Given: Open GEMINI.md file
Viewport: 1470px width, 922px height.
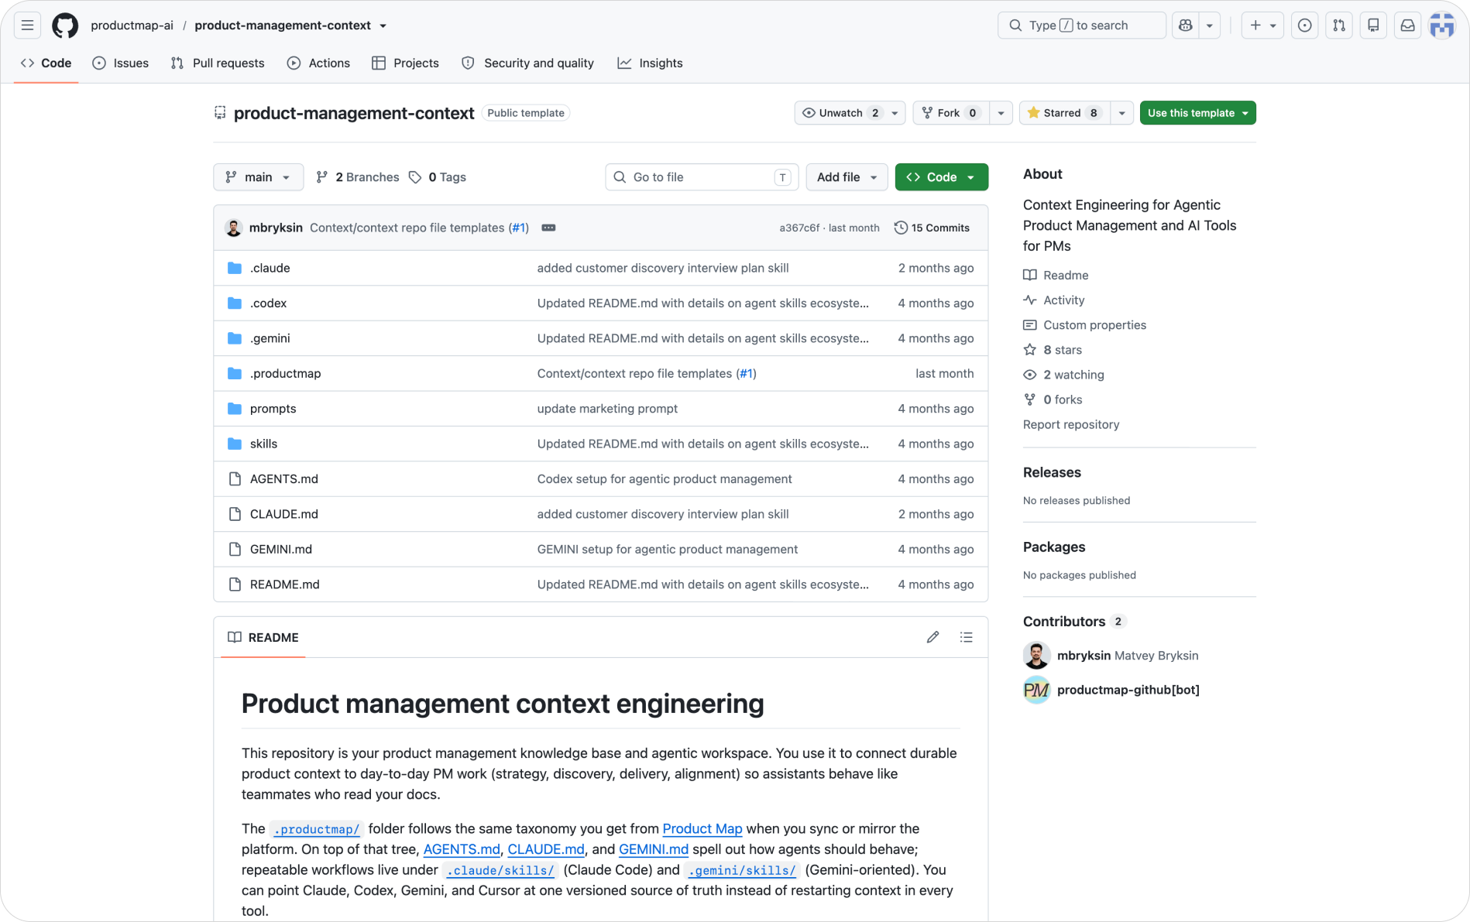Looking at the screenshot, I should pyautogui.click(x=280, y=550).
